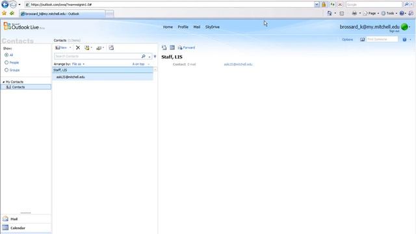This screenshot has height=234, width=416.
Task: Click the Outlook Live logo
Action: pos(24,26)
